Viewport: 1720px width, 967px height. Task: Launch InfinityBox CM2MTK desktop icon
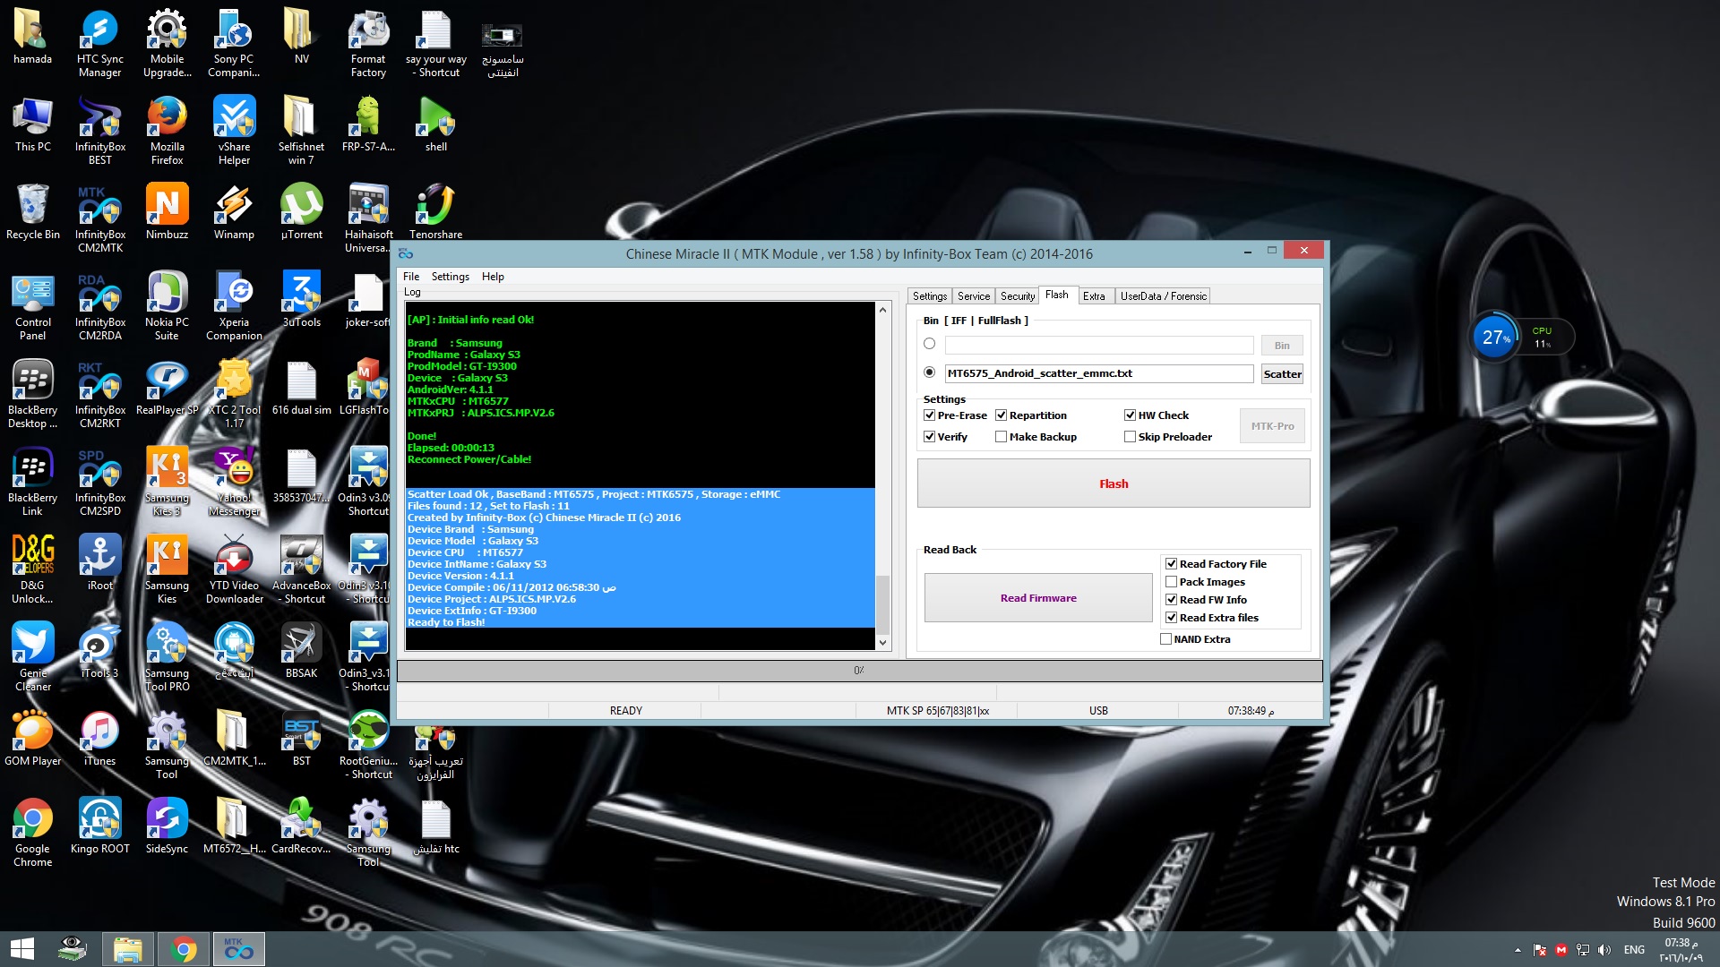99,218
